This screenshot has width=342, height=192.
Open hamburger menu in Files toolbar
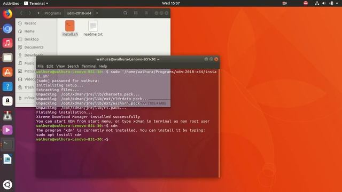click(146, 13)
